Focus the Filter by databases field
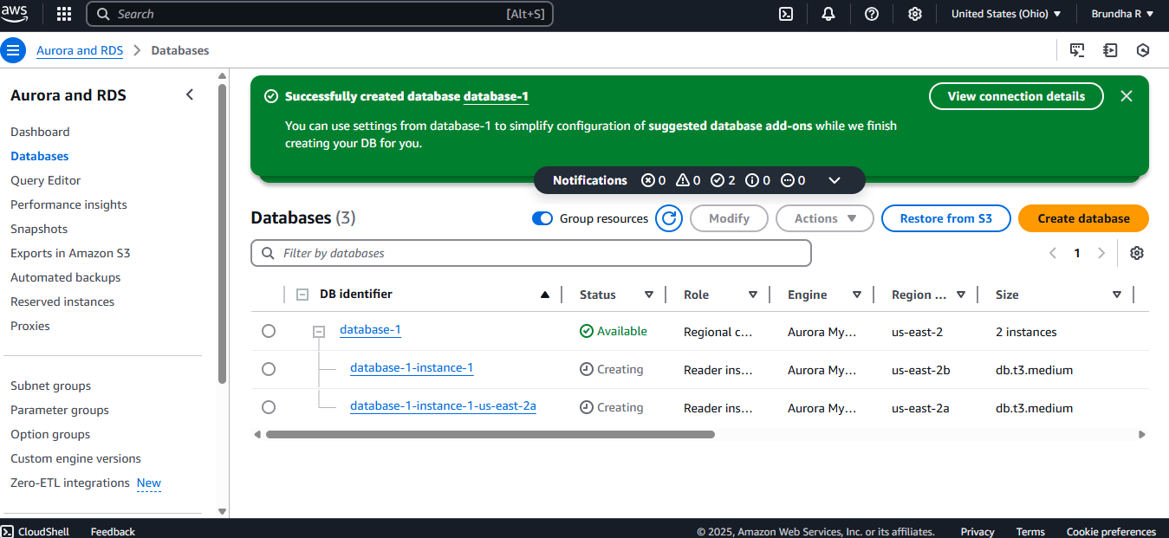 pos(531,253)
